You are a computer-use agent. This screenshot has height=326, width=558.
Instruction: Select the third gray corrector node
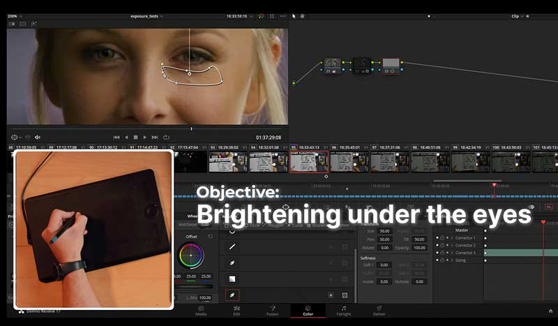click(x=391, y=66)
